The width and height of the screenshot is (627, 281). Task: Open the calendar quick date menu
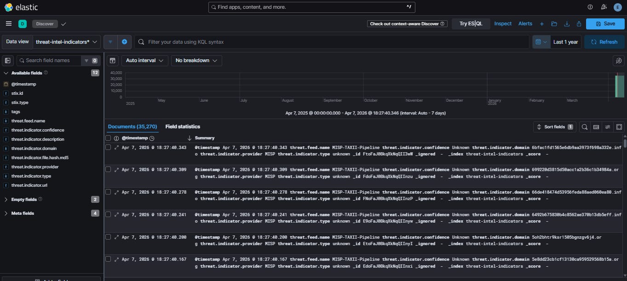coord(541,42)
